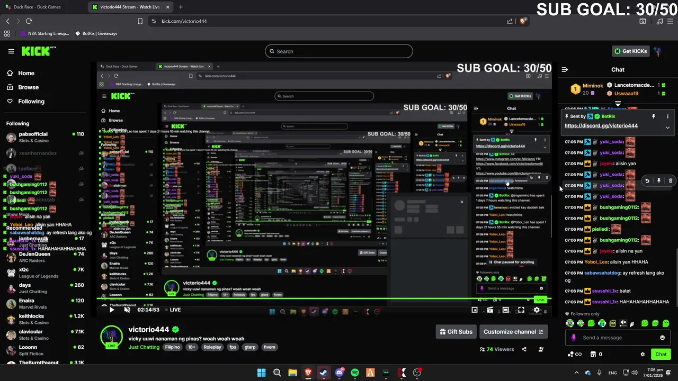The width and height of the screenshot is (678, 381).
Task: Open channel points infinity icon
Action: (x=575, y=355)
